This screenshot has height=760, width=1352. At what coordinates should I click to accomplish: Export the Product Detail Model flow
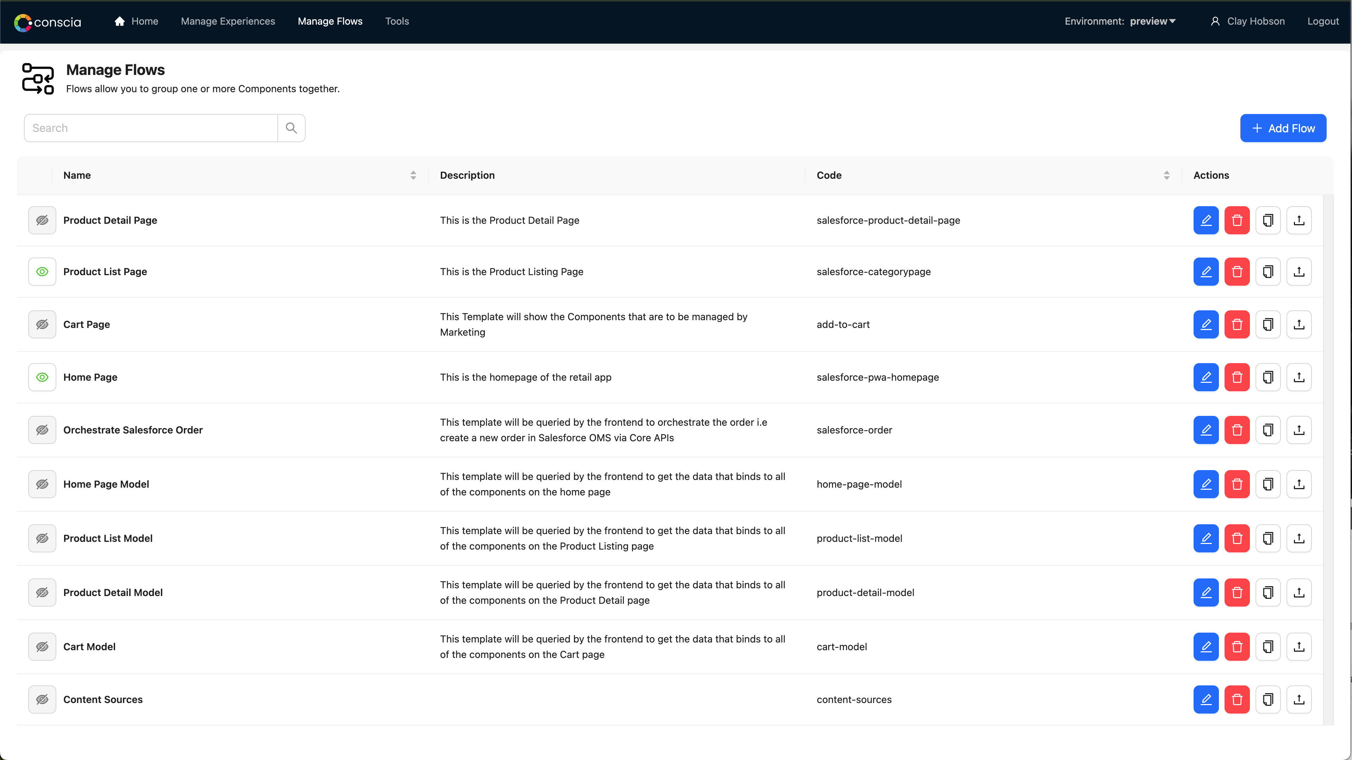point(1298,593)
